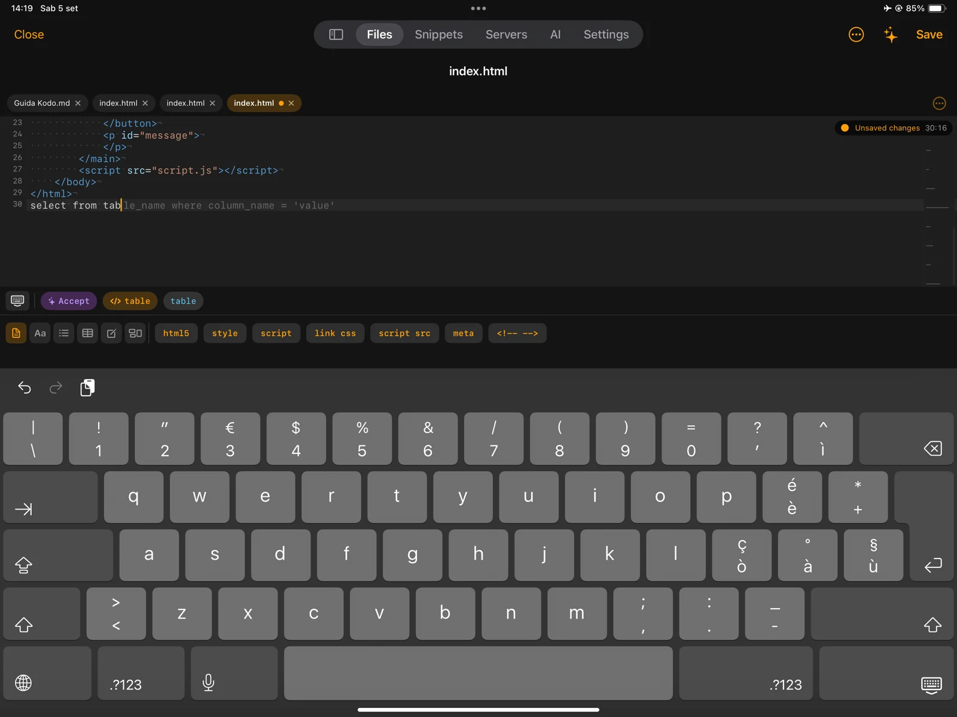957x717 pixels.
Task: Tap the equals 0 key
Action: click(x=691, y=438)
